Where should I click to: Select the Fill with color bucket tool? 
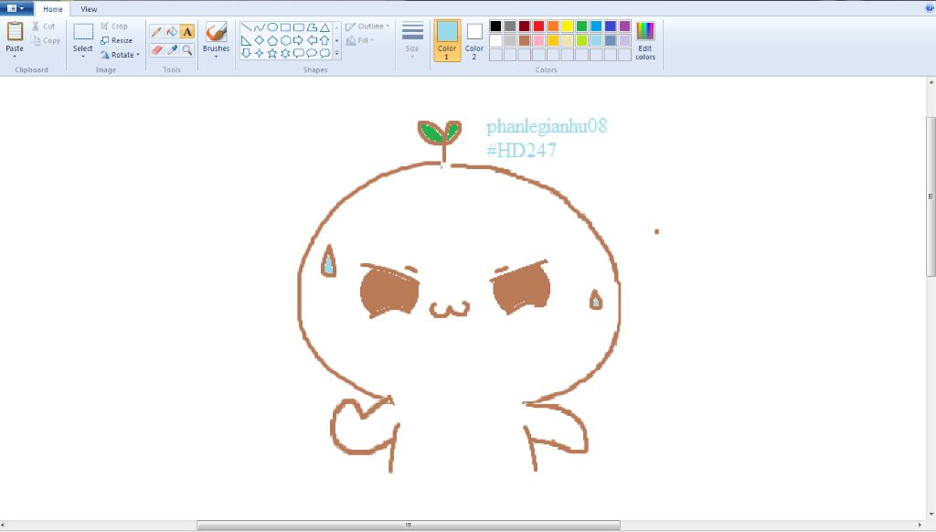pos(172,32)
